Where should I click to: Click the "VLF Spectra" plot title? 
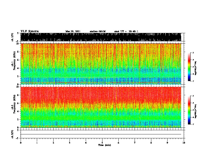30,31
